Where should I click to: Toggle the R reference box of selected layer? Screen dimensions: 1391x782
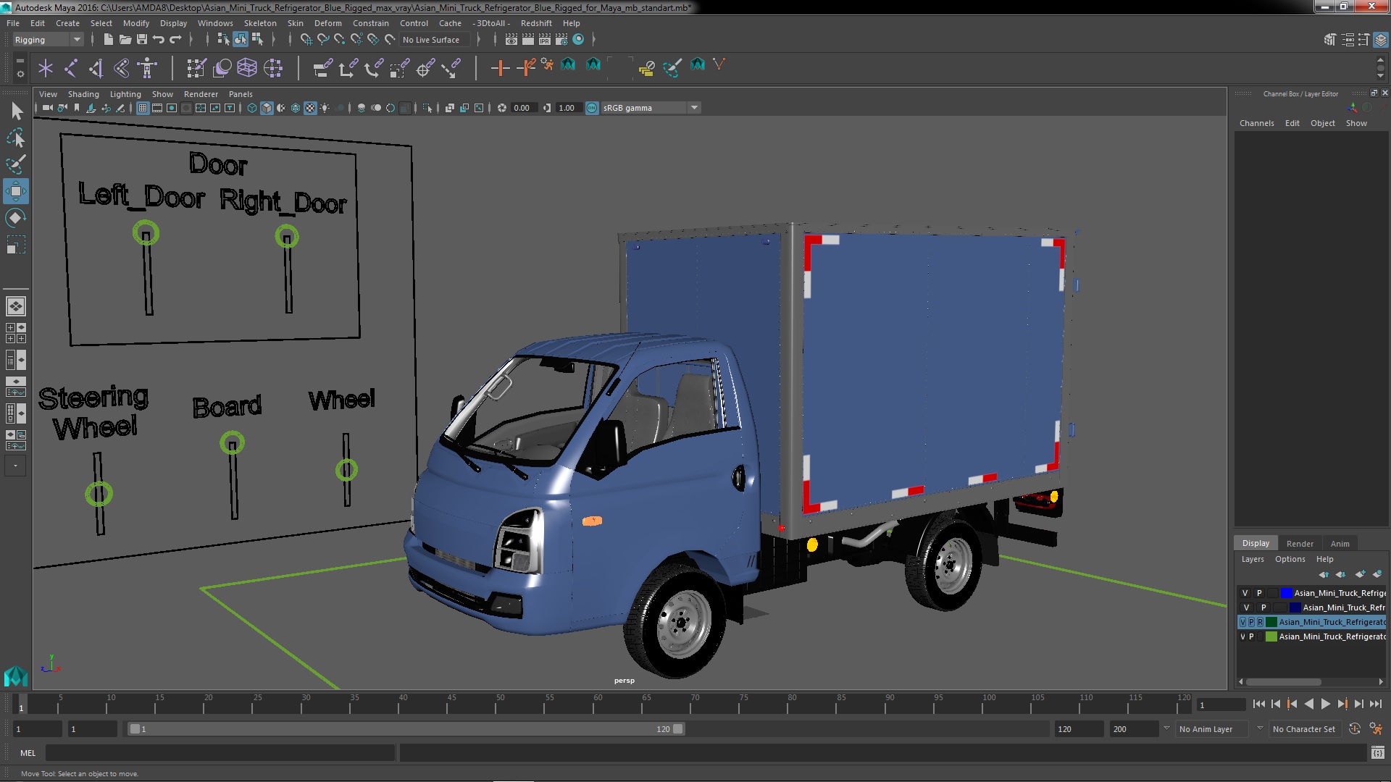(1260, 622)
